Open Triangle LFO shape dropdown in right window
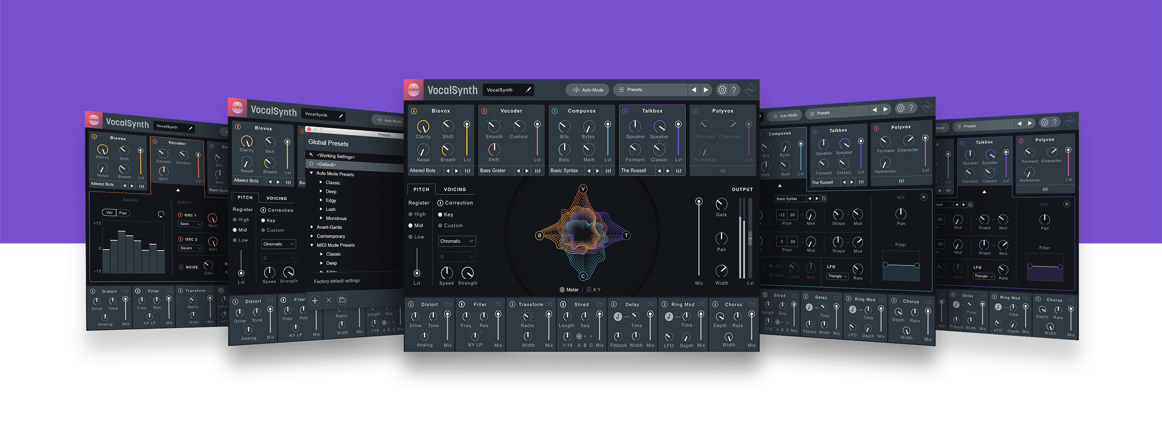The image size is (1162, 434). [x=837, y=276]
